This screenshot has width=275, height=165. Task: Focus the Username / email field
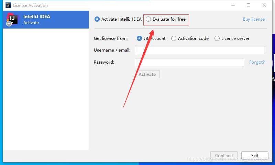tap(199, 50)
